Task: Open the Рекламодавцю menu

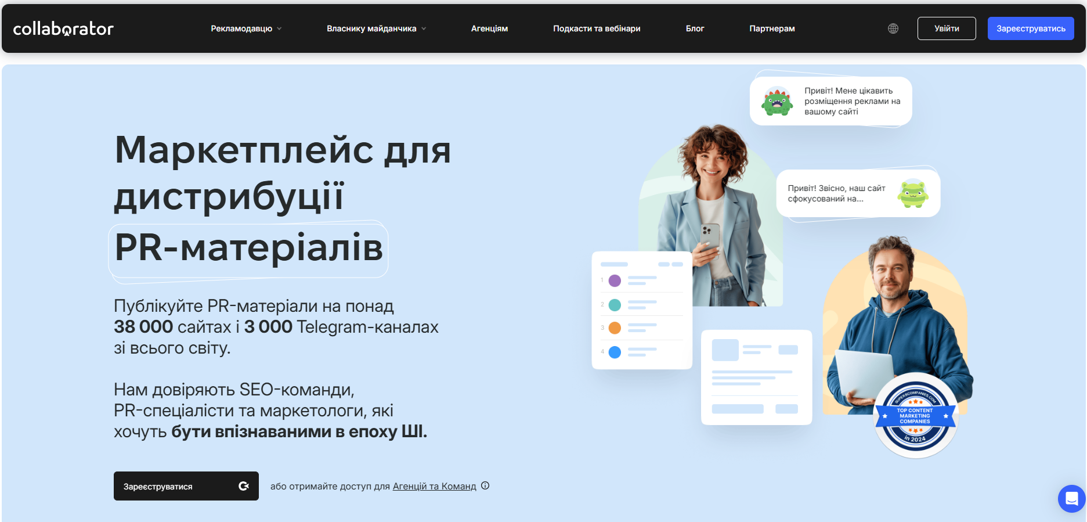Action: 246,28
